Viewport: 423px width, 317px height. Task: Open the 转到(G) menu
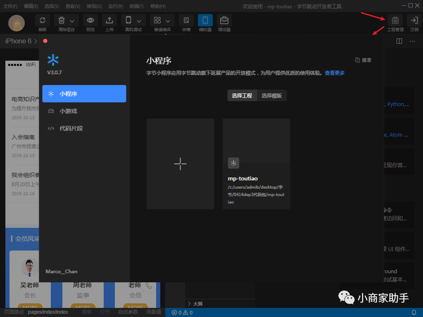pyautogui.click(x=94, y=6)
